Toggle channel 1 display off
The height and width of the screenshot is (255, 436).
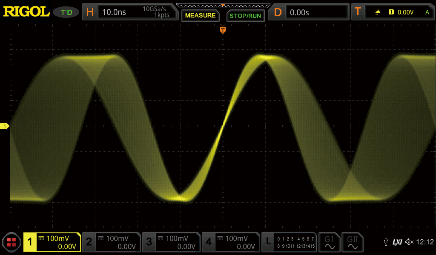coord(52,242)
